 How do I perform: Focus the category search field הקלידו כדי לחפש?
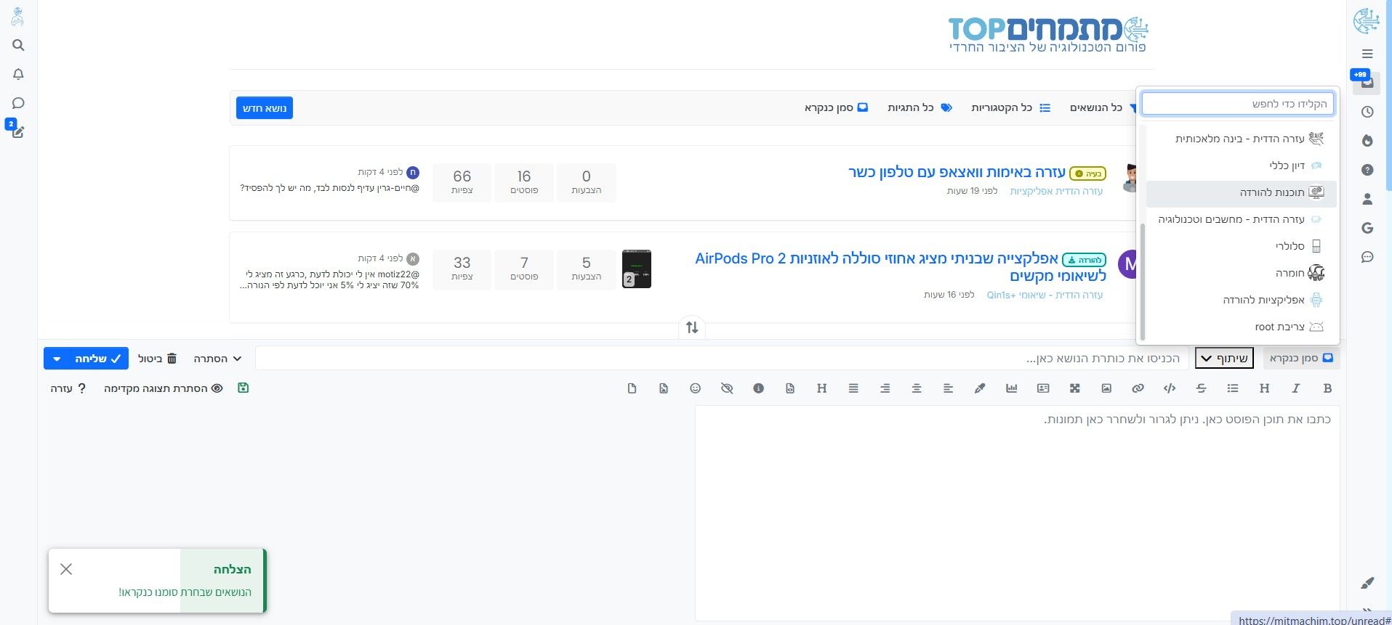click(x=1238, y=104)
